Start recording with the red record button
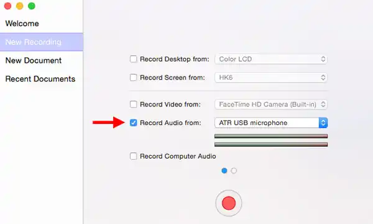This screenshot has height=224, width=373. [x=229, y=203]
